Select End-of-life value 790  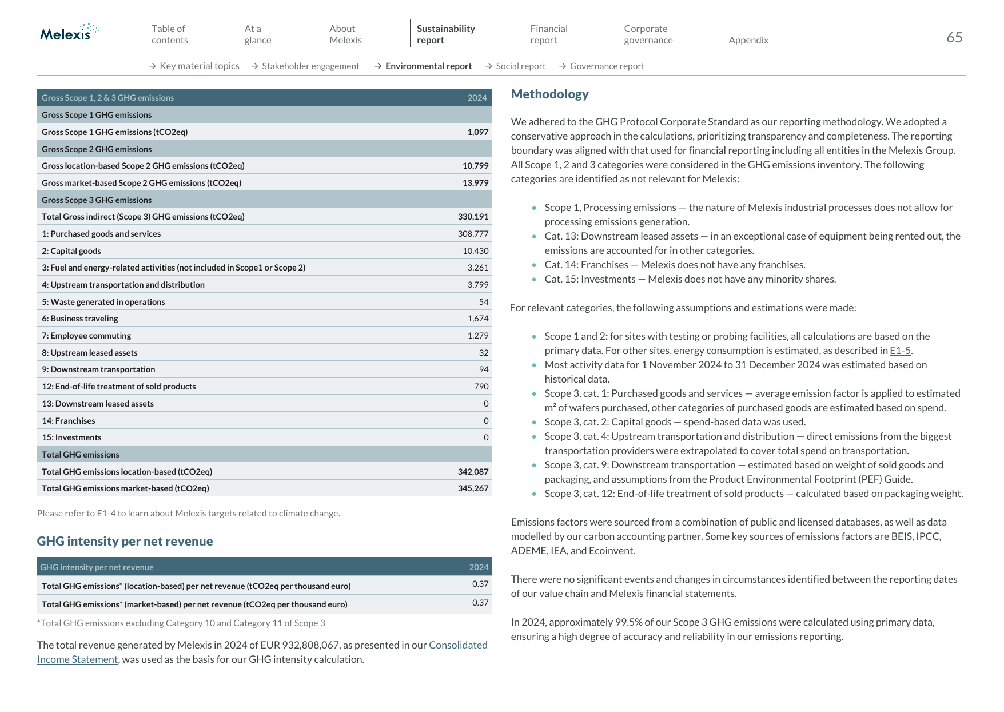(x=481, y=387)
